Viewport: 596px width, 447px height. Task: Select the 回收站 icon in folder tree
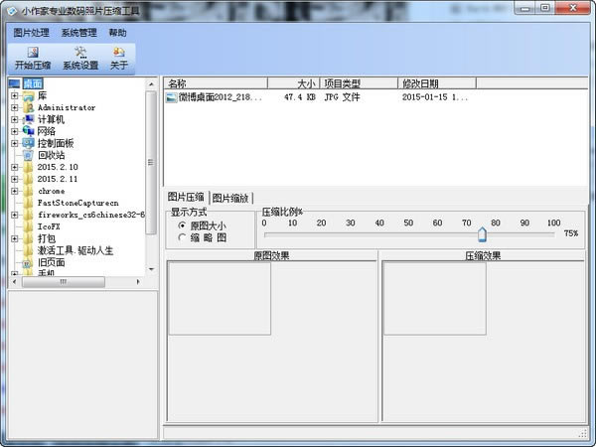click(28, 155)
